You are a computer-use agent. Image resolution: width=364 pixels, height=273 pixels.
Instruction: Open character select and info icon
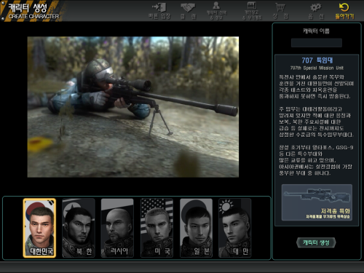216,5
